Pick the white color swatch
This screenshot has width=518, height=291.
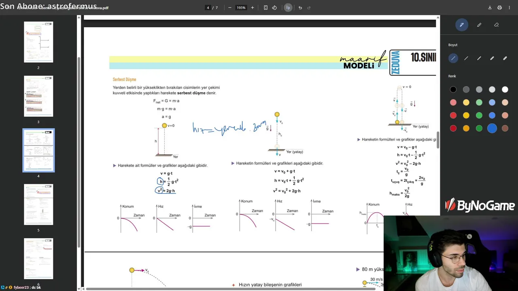[505, 90]
